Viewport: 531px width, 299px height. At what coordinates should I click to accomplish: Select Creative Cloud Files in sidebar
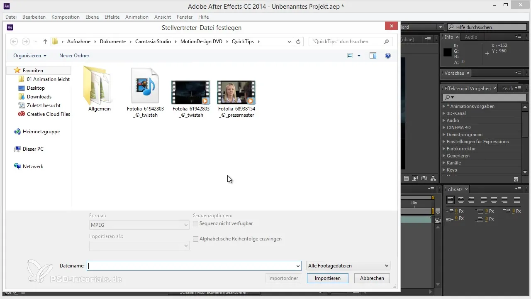pos(49,114)
